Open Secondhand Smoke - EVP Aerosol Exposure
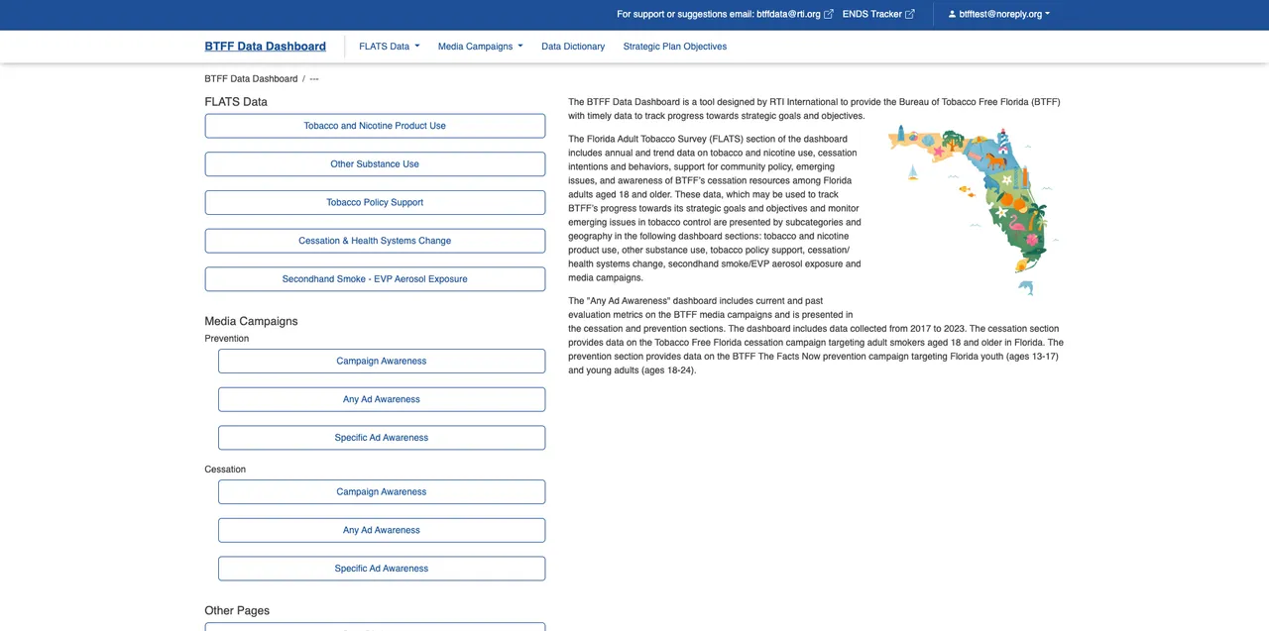The height and width of the screenshot is (631, 1269). [x=375, y=279]
